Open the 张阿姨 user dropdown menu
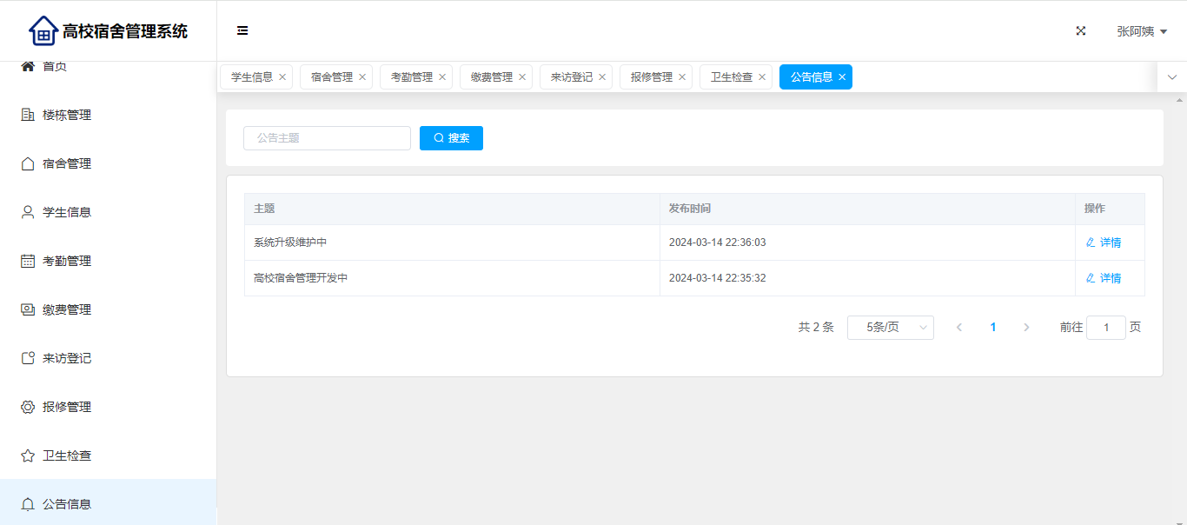The height and width of the screenshot is (525, 1187). (1141, 31)
